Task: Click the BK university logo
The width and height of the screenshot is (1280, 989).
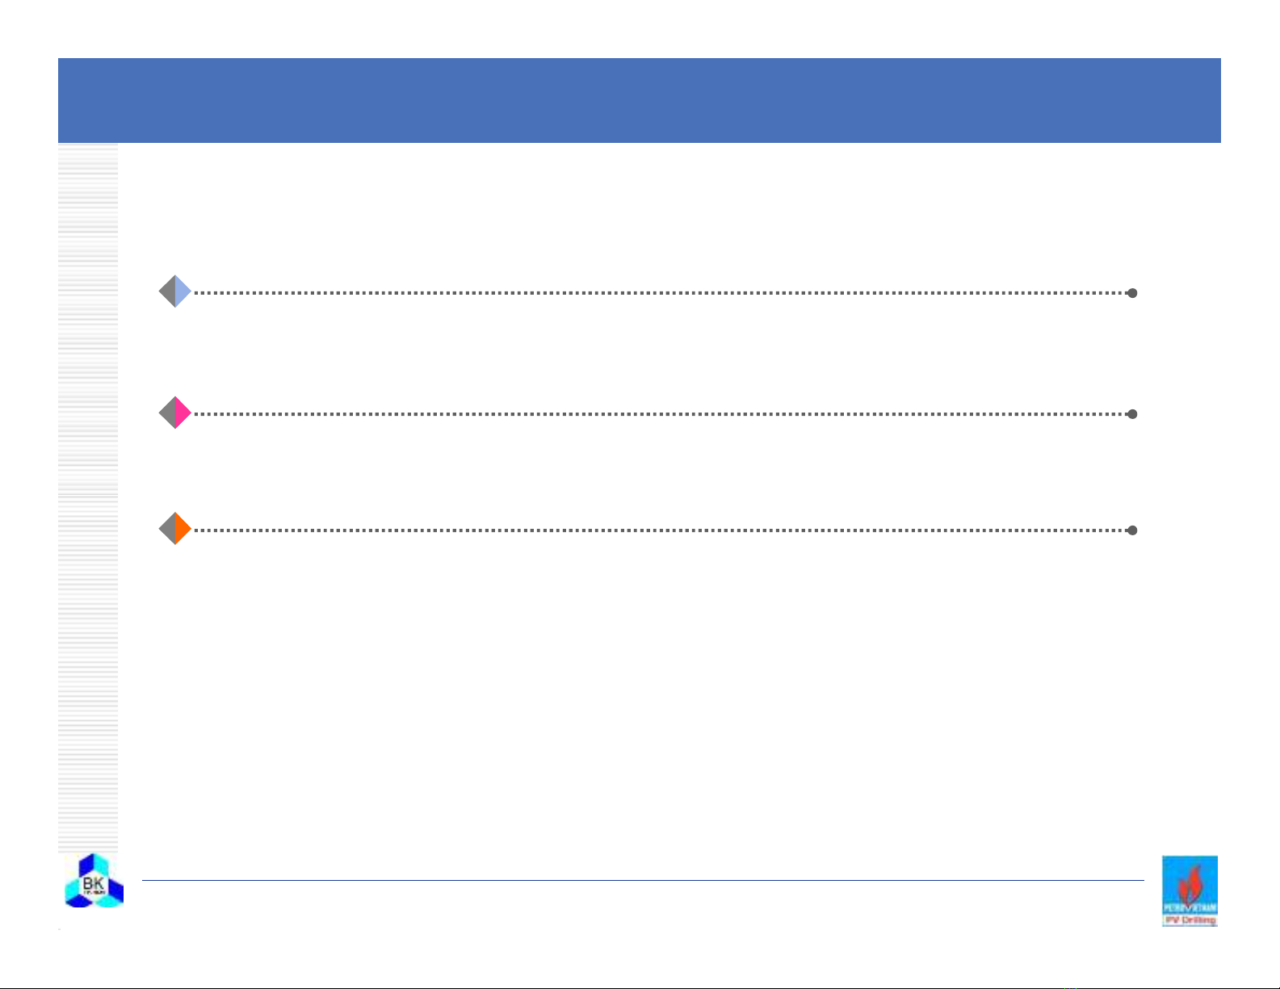Action: [x=94, y=880]
